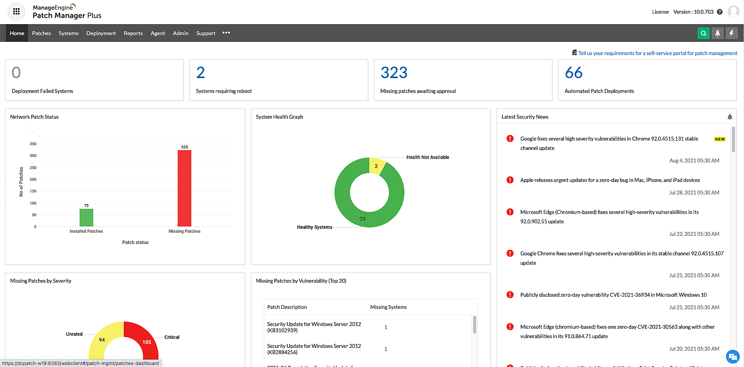Open the apps grid launcher icon
This screenshot has width=744, height=367.
point(16,12)
